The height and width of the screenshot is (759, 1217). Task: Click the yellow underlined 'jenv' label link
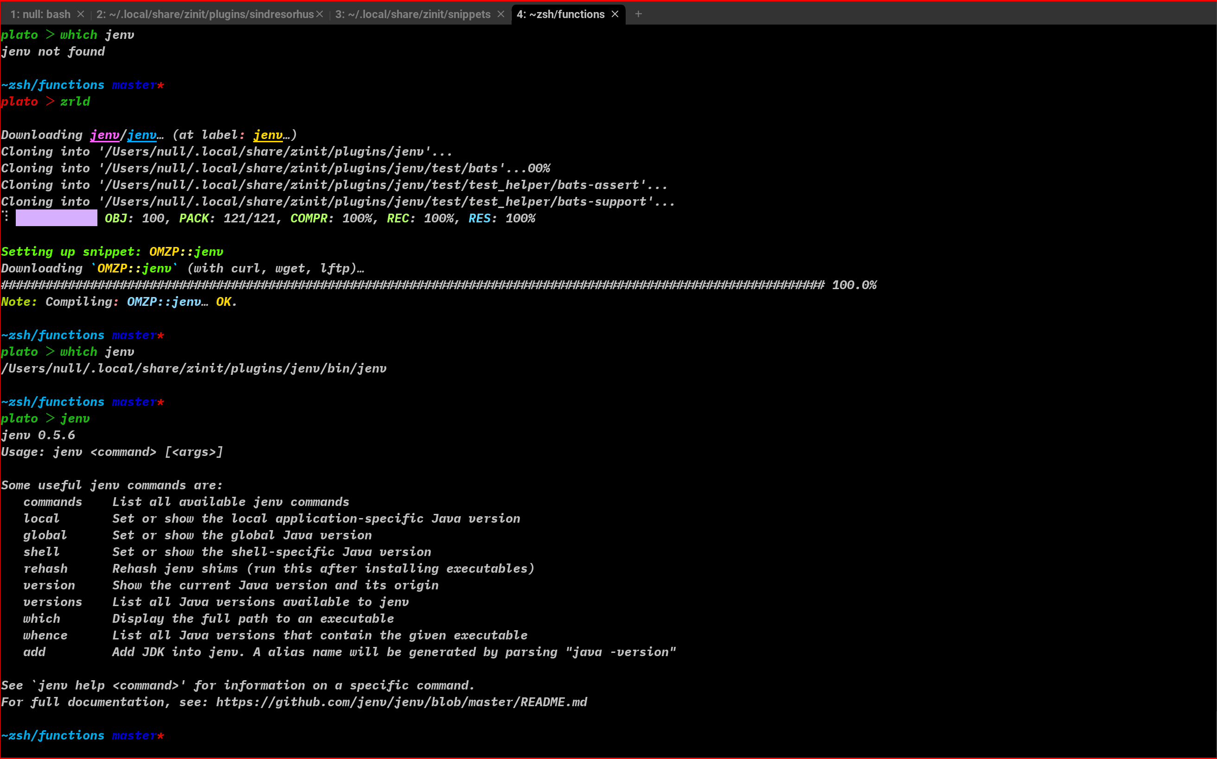coord(268,135)
